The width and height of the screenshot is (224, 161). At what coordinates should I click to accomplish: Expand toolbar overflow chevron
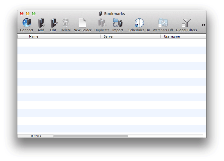coord(203,25)
